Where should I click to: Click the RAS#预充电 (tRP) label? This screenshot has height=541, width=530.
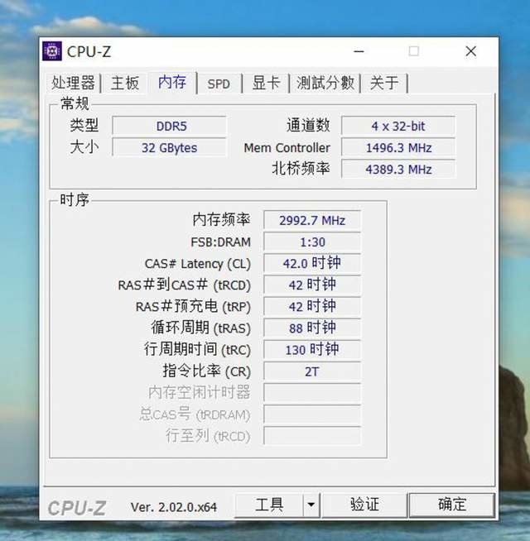[193, 306]
